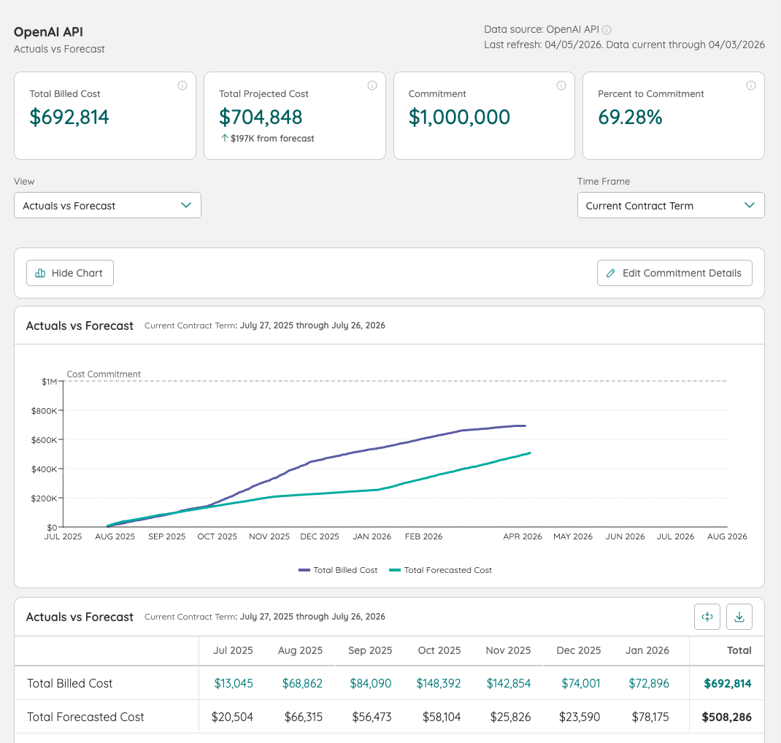Expand the Time Frame dropdown

pyautogui.click(x=671, y=206)
